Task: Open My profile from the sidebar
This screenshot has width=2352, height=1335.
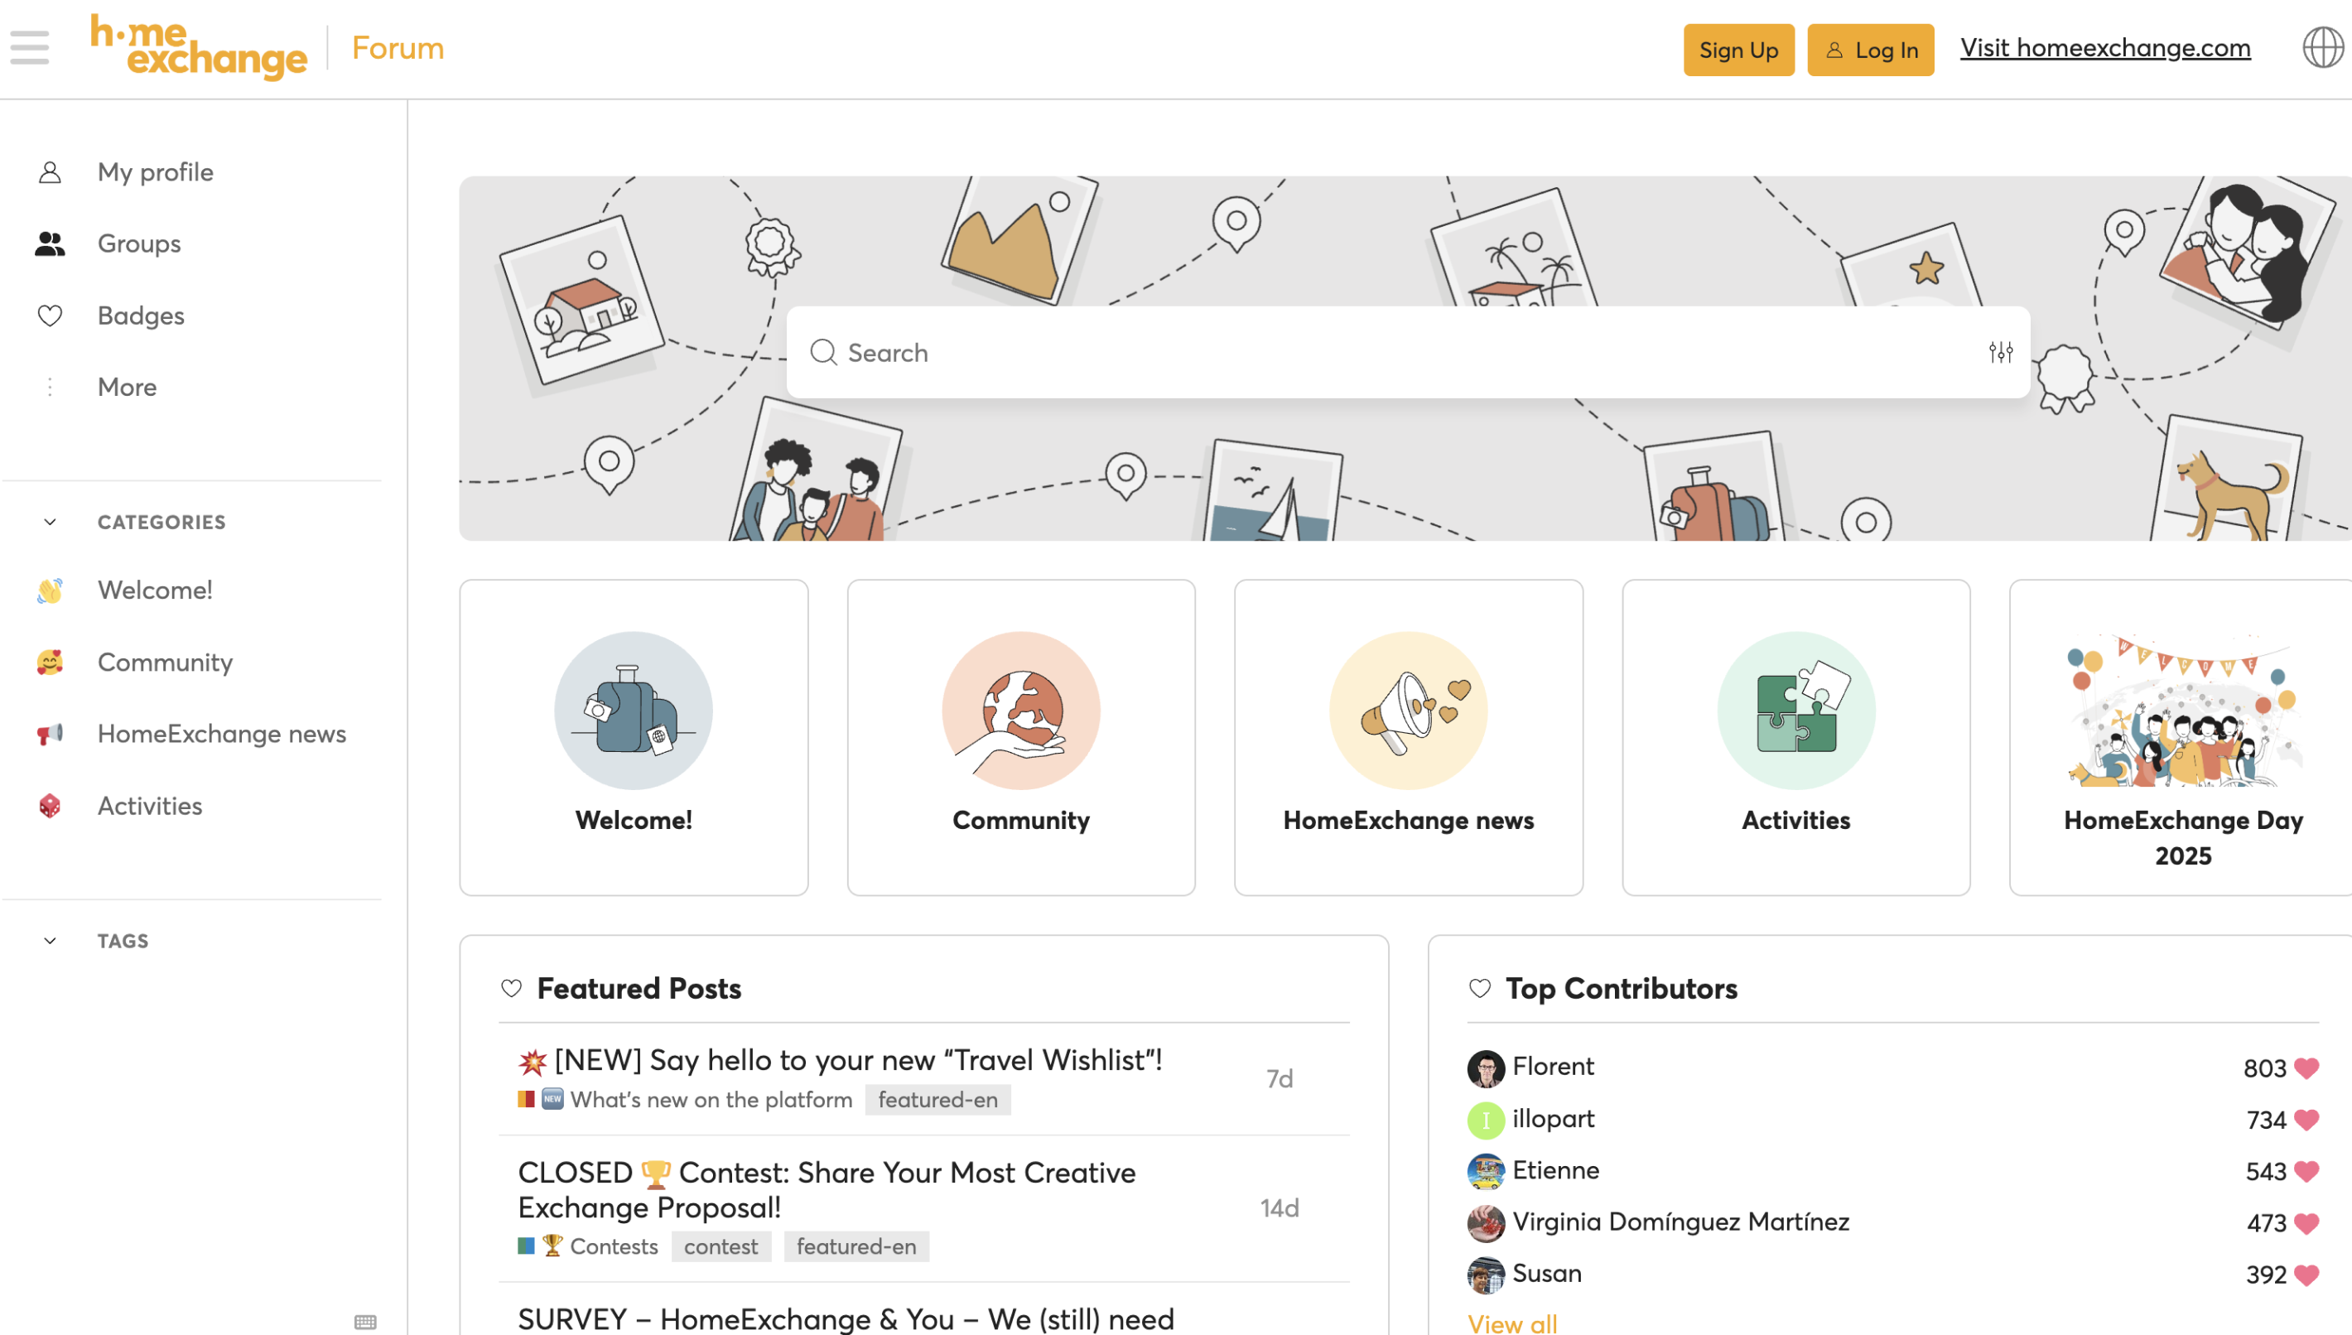Action: [x=154, y=171]
